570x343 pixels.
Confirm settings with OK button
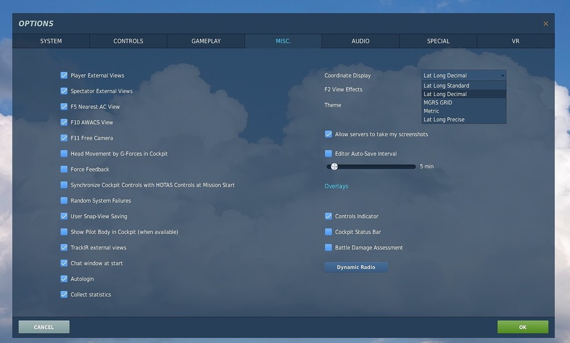coord(523,327)
